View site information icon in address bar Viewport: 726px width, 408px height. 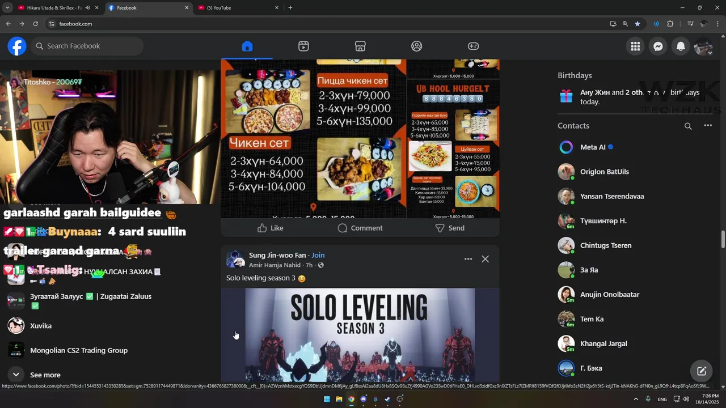coord(51,24)
